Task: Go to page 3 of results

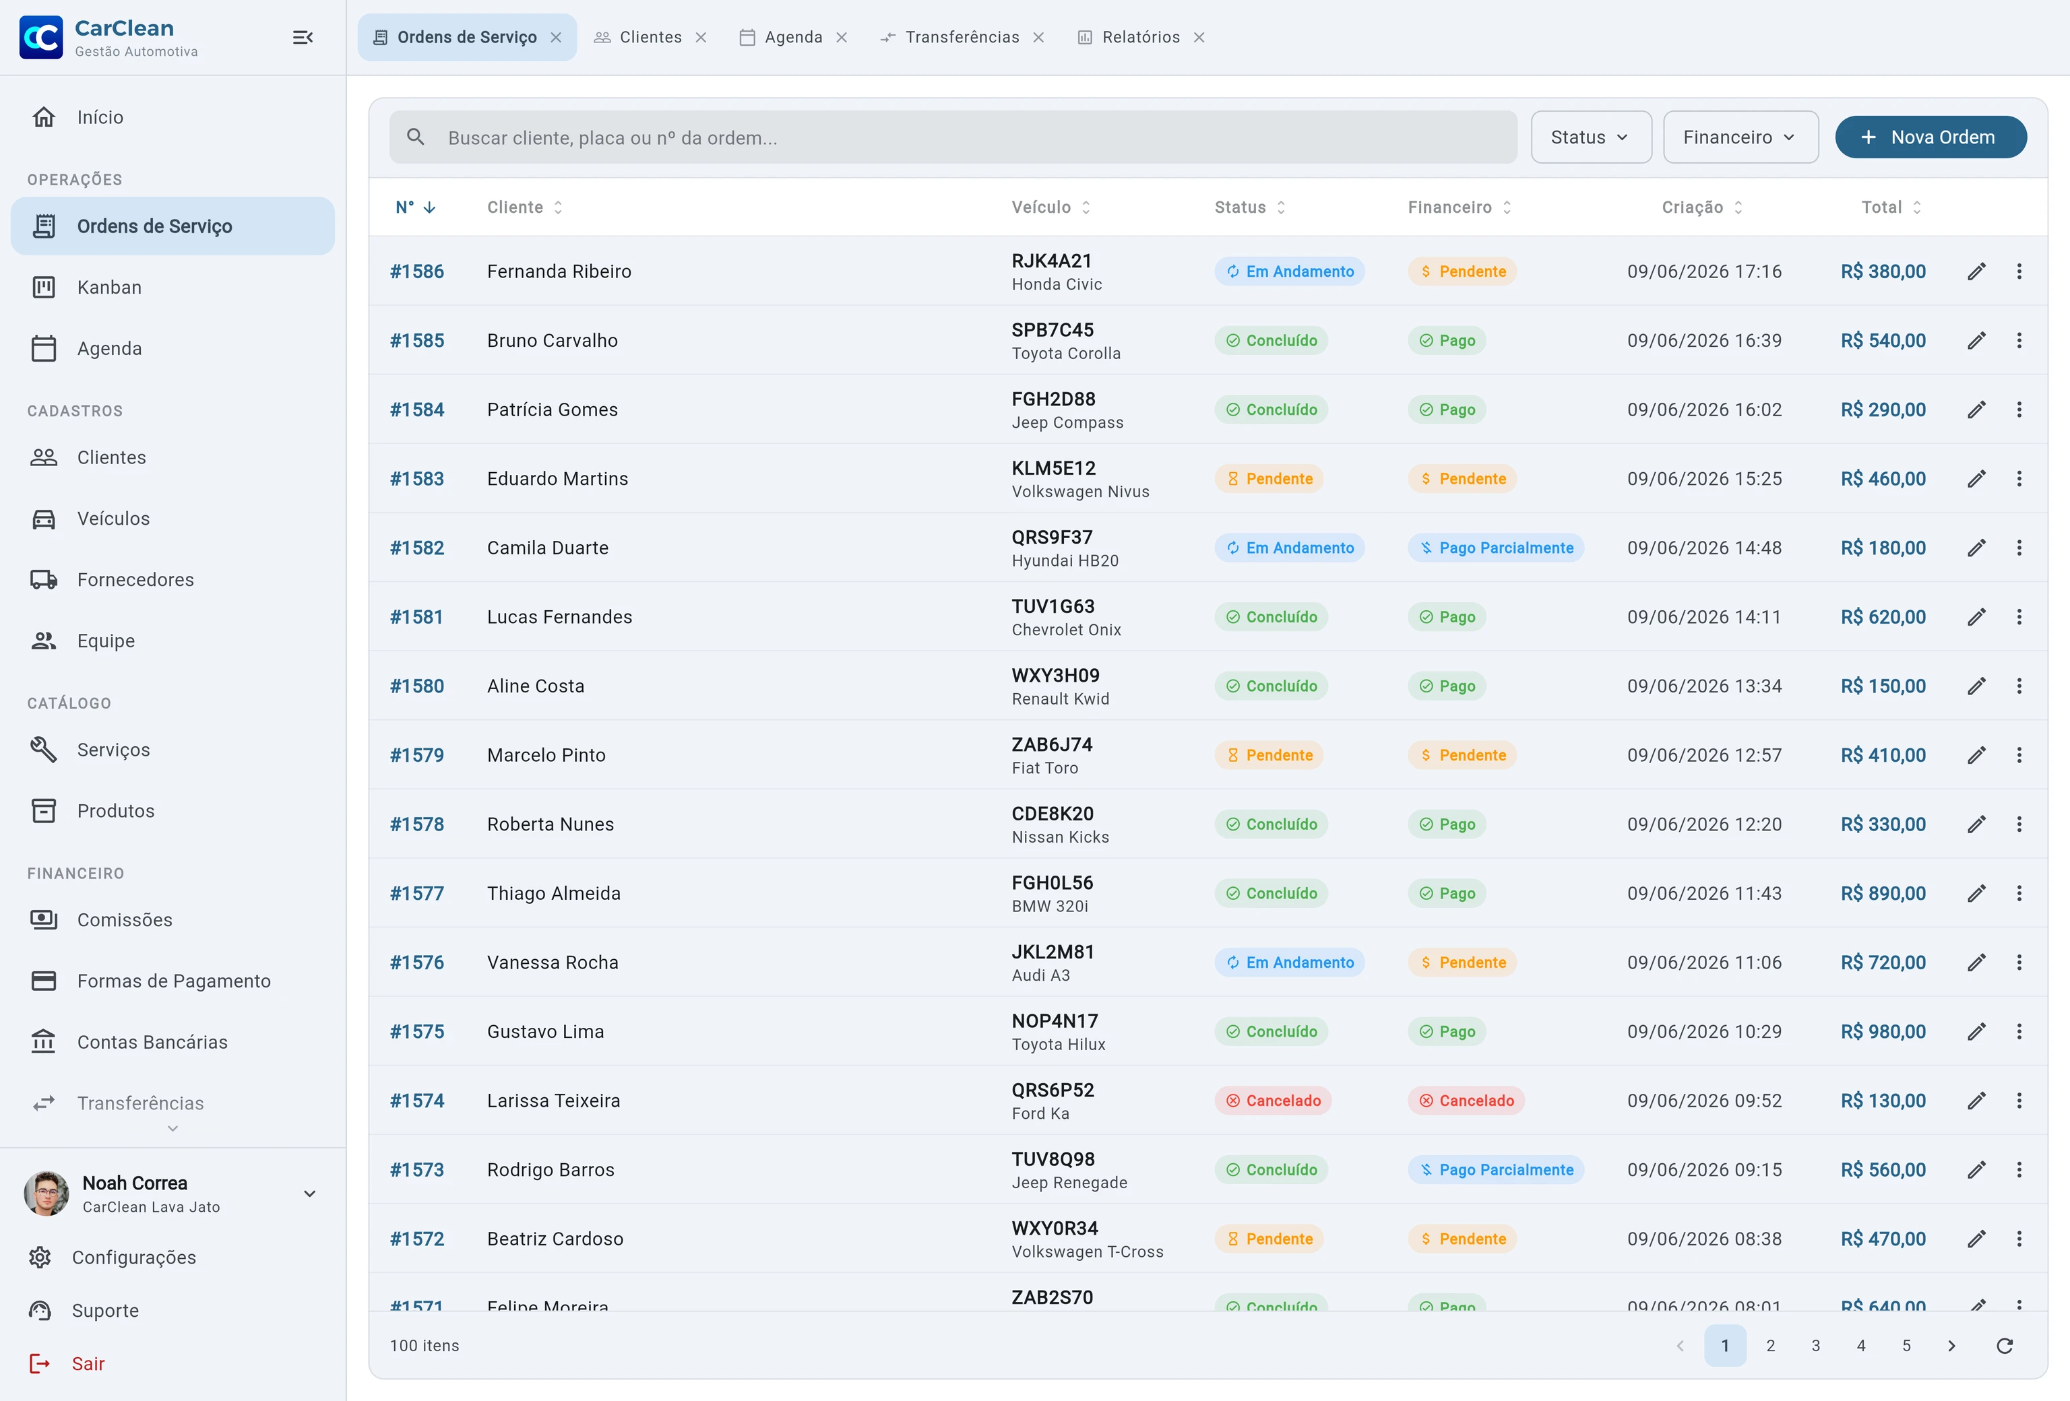Action: 1815,1346
